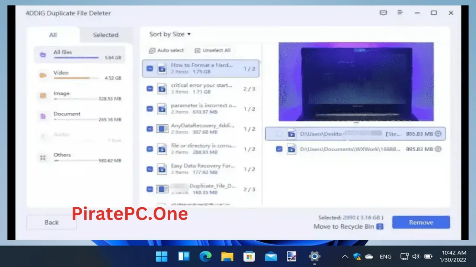Open the feedback message icon in title bar
This screenshot has width=476, height=267.
tap(383, 13)
